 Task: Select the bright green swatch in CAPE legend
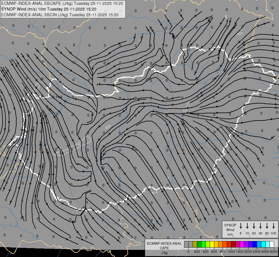[x=203, y=244]
